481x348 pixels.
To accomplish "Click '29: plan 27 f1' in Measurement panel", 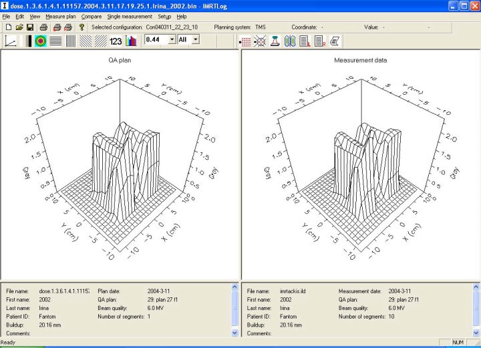I will 404,299.
